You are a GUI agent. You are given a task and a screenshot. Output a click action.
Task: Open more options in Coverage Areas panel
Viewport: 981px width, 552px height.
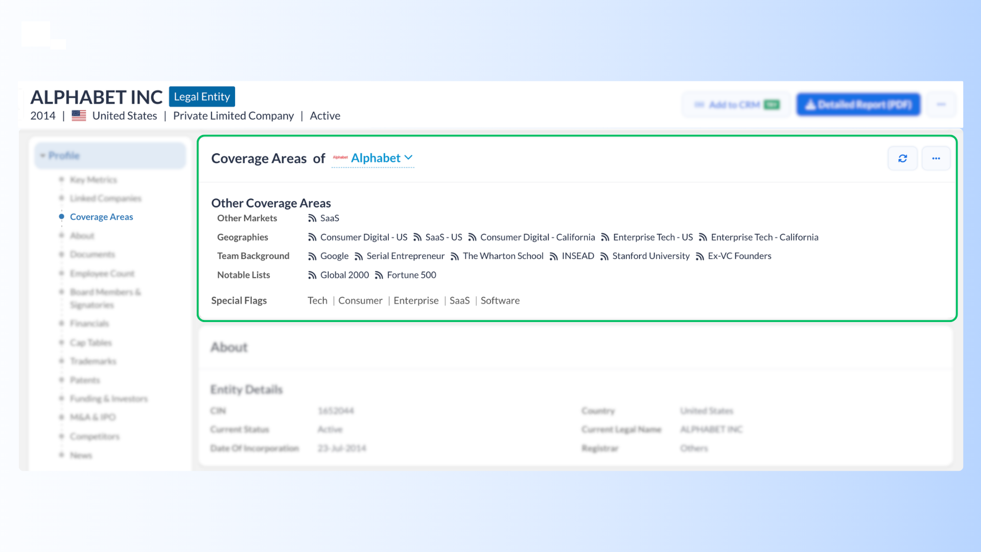(936, 158)
